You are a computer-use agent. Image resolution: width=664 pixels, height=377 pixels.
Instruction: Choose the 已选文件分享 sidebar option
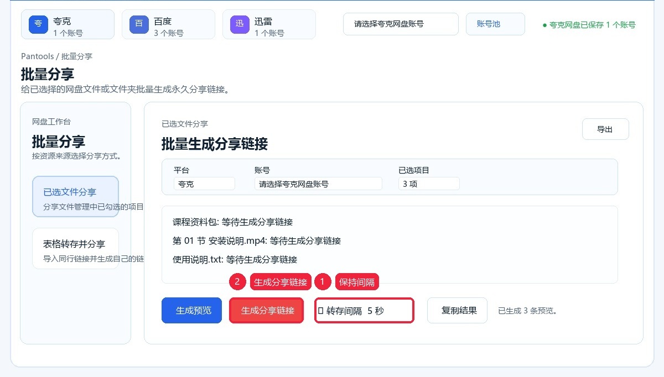click(x=75, y=197)
